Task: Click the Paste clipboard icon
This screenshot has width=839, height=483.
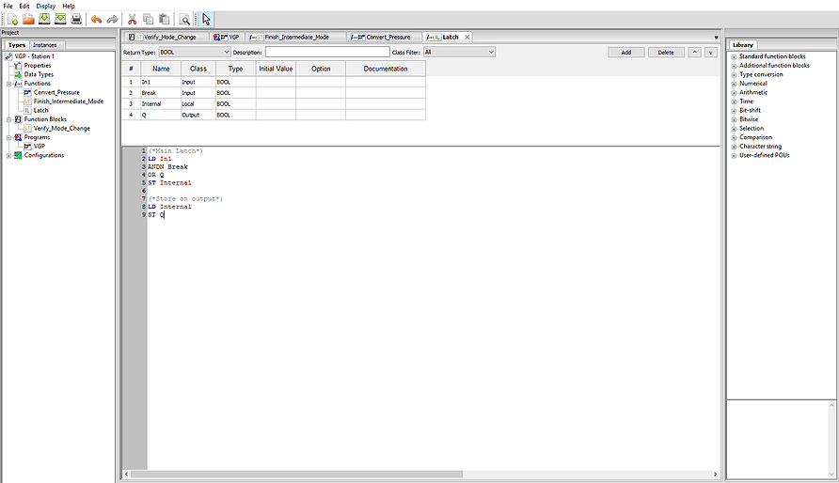Action: tap(164, 19)
